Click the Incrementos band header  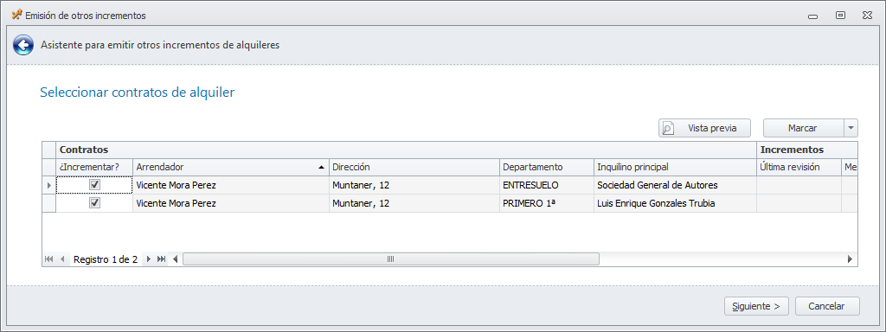click(x=807, y=150)
